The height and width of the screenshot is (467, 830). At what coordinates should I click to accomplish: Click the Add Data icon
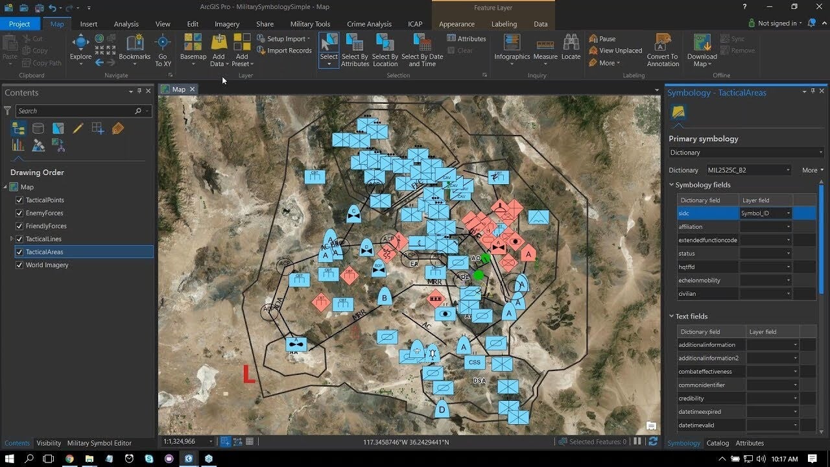tap(219, 43)
